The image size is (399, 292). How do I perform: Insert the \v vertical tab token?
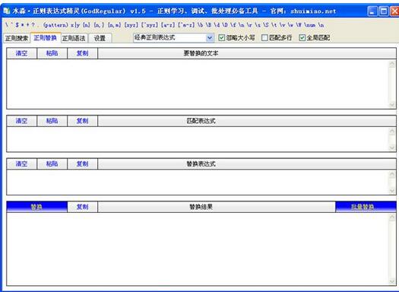click(x=283, y=25)
